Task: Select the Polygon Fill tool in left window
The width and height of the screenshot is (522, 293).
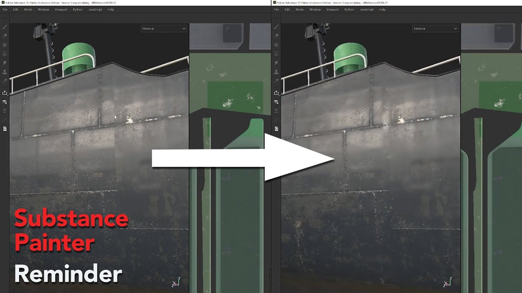Action: [5, 54]
